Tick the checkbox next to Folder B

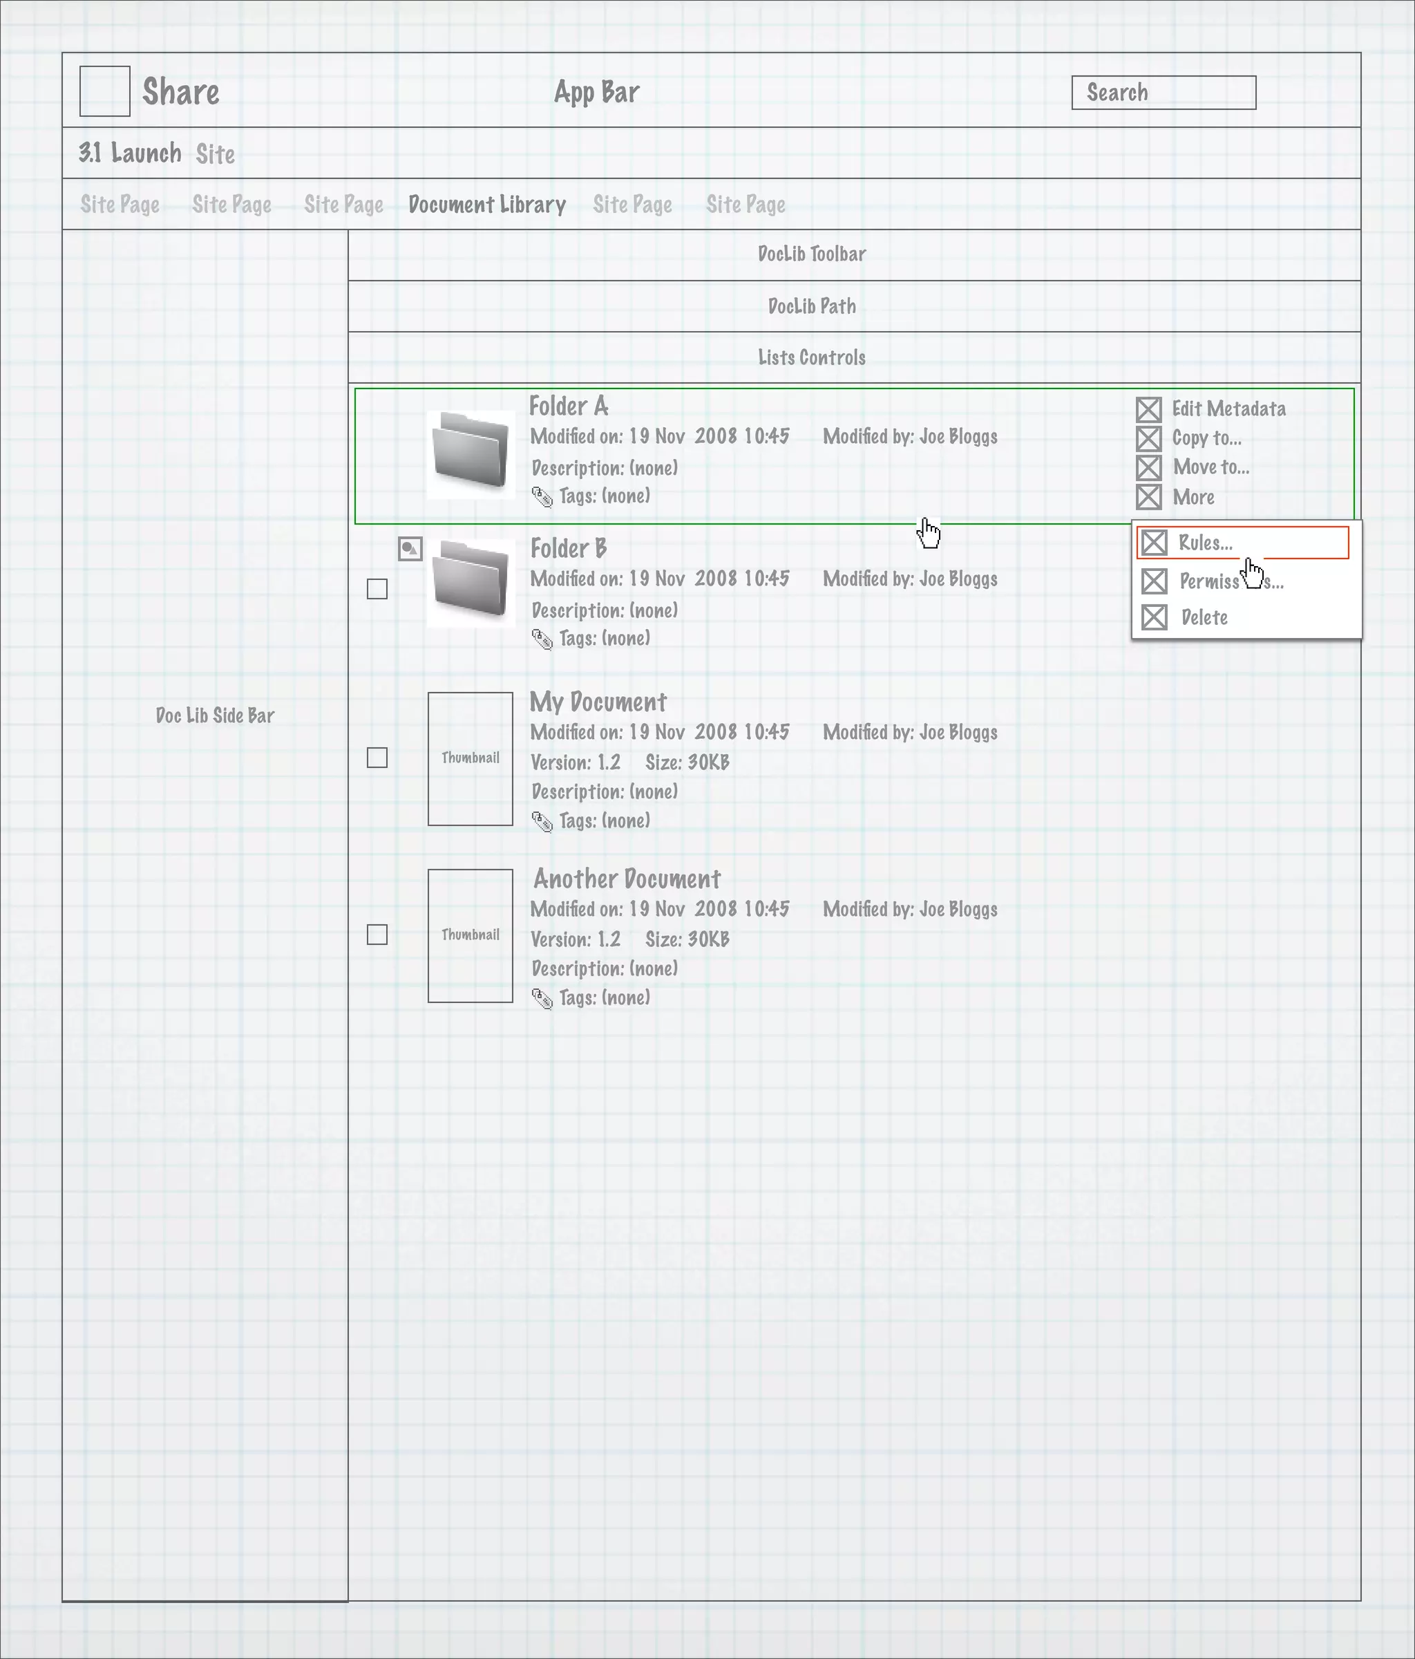point(377,590)
